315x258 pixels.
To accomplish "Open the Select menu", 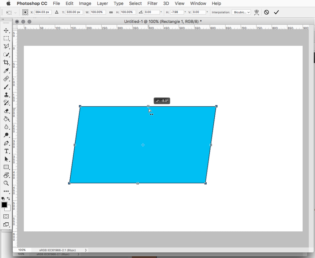I will [x=135, y=3].
